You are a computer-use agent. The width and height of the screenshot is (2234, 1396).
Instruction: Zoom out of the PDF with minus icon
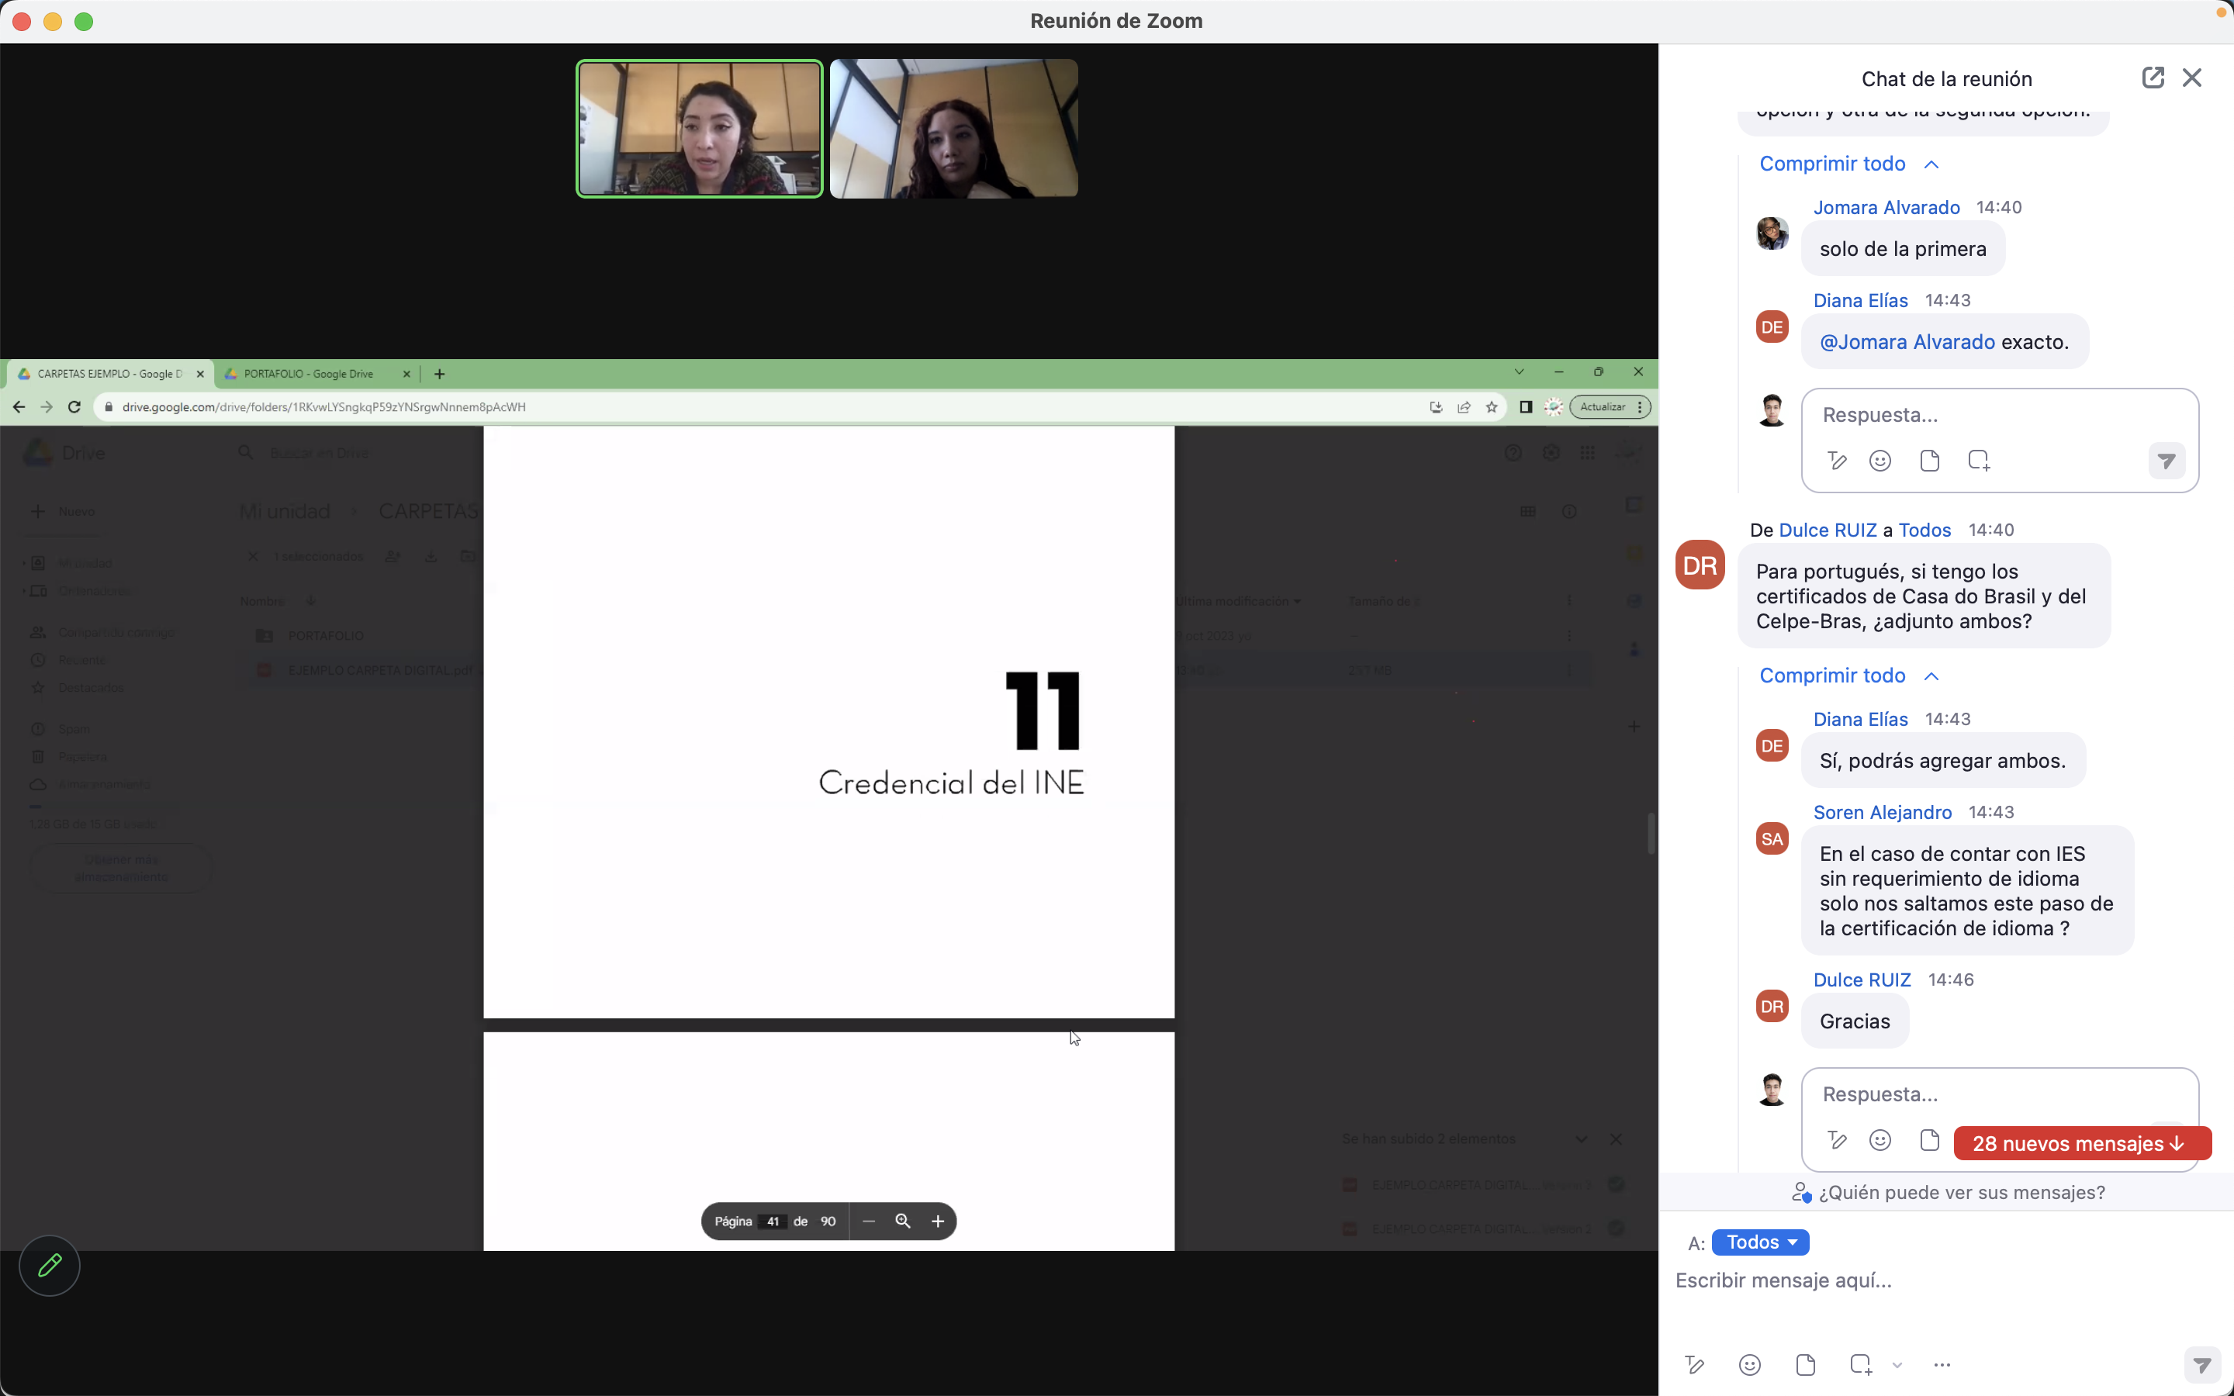[x=869, y=1221]
